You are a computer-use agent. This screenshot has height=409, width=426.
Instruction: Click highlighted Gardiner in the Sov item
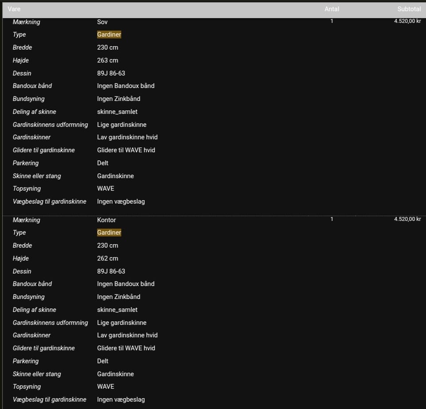click(x=109, y=35)
